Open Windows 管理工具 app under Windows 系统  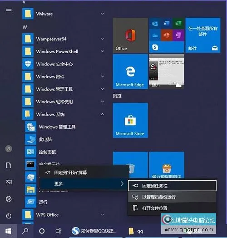click(57, 127)
